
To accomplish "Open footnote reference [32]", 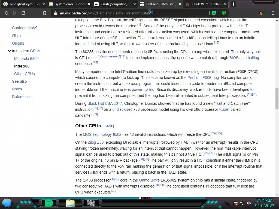I will (114, 191).
